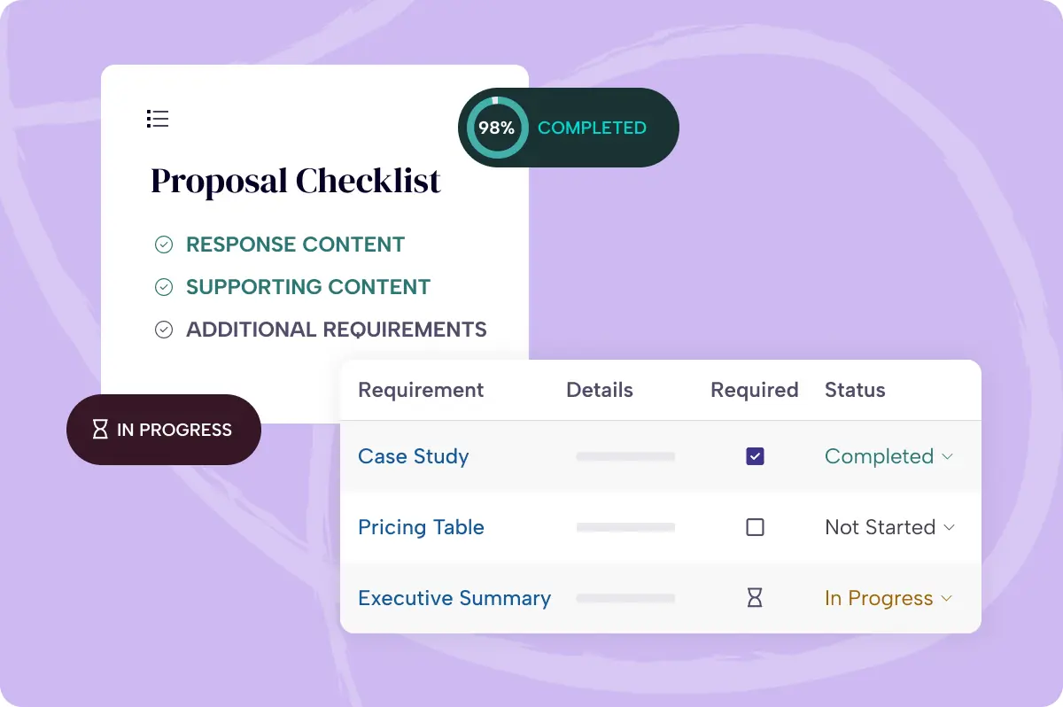The height and width of the screenshot is (707, 1063).
Task: Open the Case Study requirement link
Action: [414, 456]
